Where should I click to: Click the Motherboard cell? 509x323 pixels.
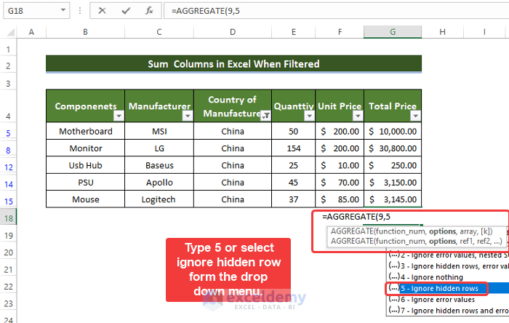(x=85, y=131)
